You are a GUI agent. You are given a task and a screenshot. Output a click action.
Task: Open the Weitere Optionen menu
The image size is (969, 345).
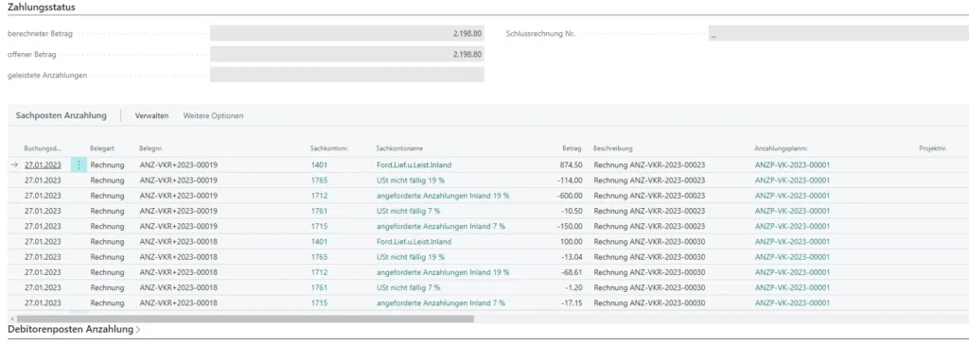(213, 115)
